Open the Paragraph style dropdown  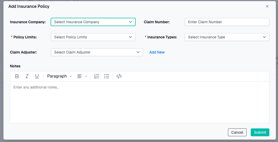(59, 76)
